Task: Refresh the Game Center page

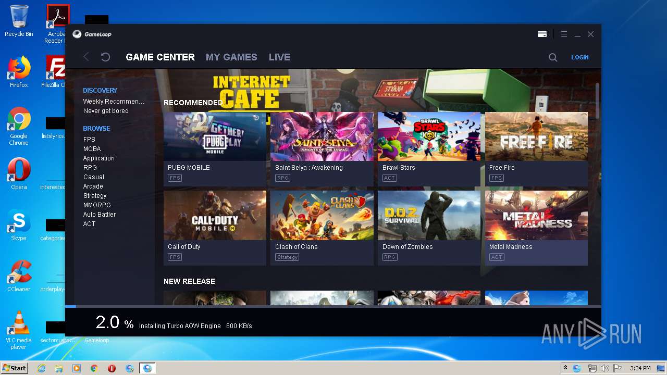Action: click(x=105, y=57)
